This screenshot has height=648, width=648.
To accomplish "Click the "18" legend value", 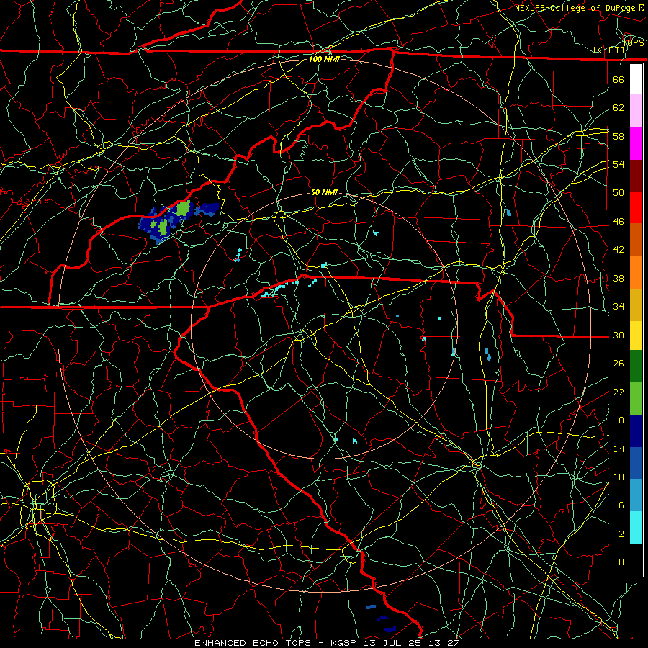I will (x=618, y=420).
